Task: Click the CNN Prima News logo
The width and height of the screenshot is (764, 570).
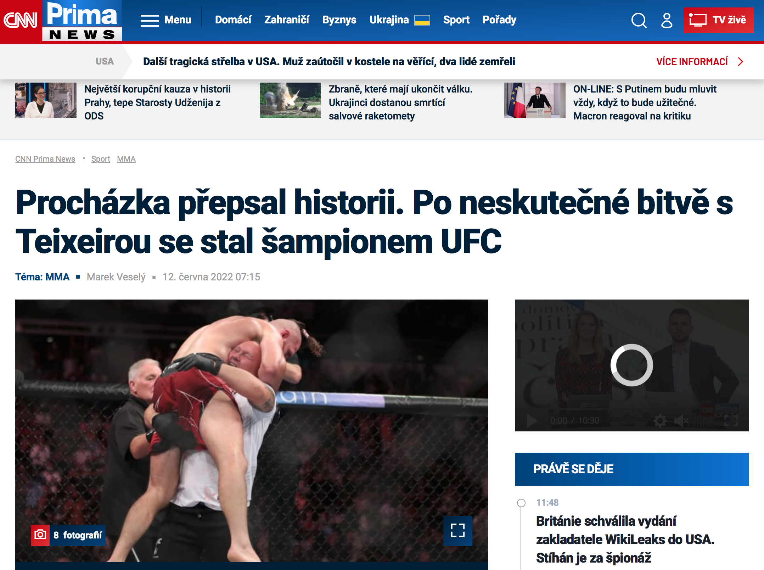Action: (x=61, y=21)
